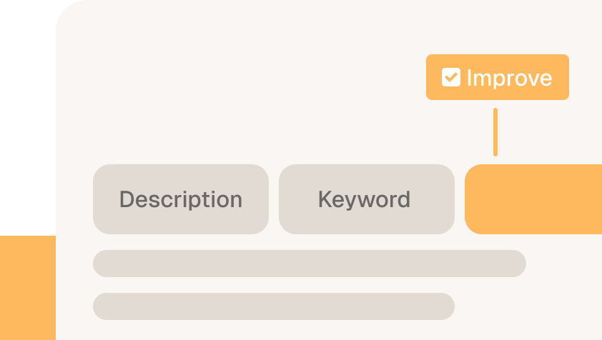Click the Improve label text
The width and height of the screenshot is (602, 340).
click(x=510, y=79)
